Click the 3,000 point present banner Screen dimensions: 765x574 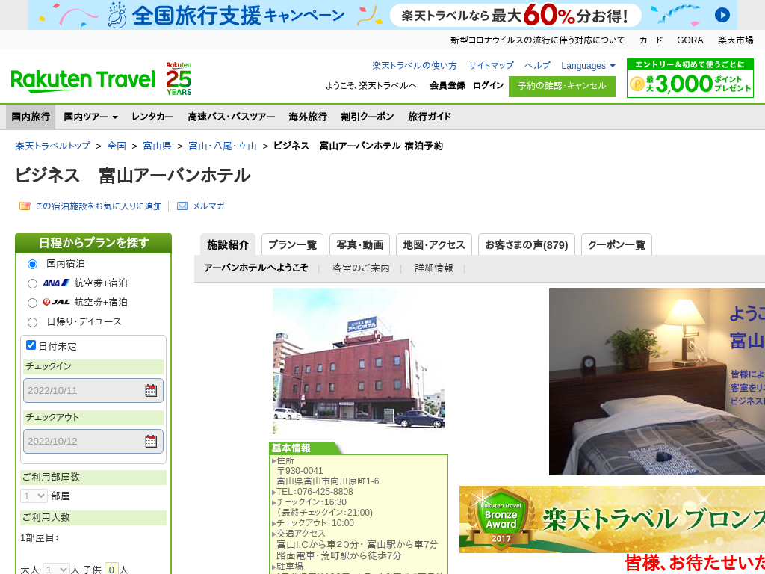click(x=690, y=78)
